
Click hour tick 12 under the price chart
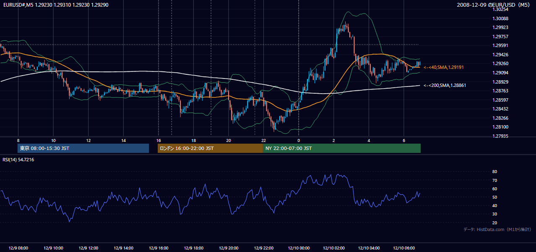[88, 141]
